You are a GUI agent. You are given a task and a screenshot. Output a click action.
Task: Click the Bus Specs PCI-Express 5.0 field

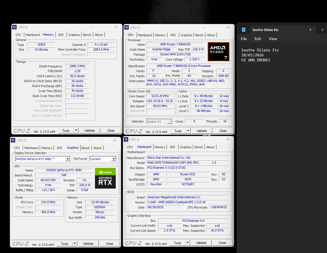(x=188, y=168)
